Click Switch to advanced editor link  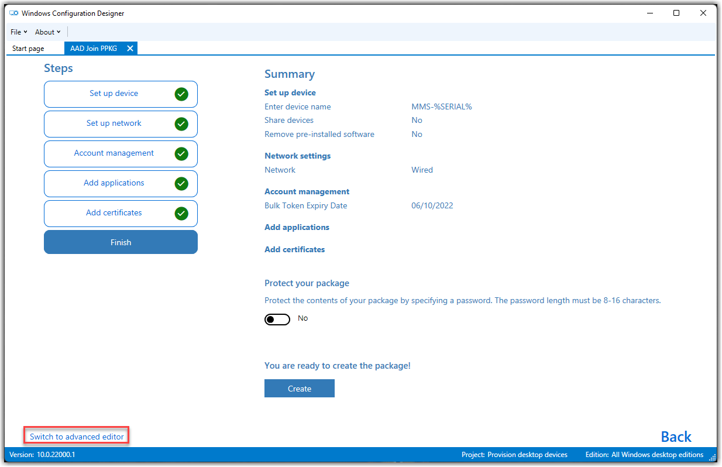pyautogui.click(x=77, y=437)
